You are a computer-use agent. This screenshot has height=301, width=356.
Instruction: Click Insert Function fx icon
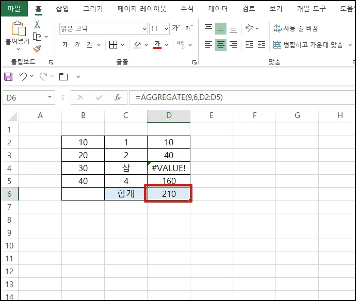click(x=118, y=97)
